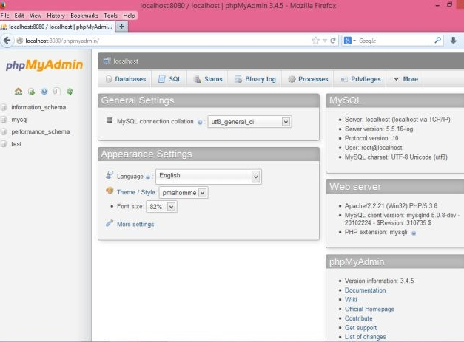Image resolution: width=464 pixels, height=342 pixels.
Task: Open the Get support link
Action: [x=360, y=328]
